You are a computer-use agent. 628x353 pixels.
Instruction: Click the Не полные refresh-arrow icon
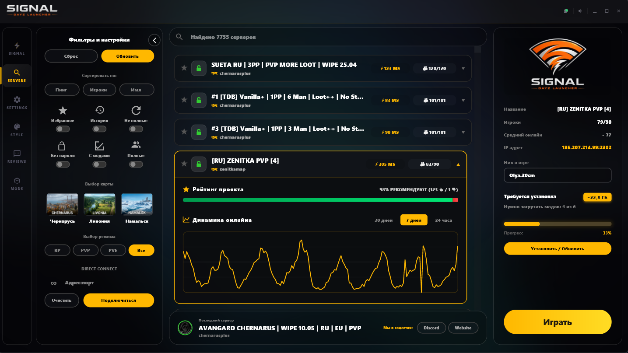pos(136,110)
